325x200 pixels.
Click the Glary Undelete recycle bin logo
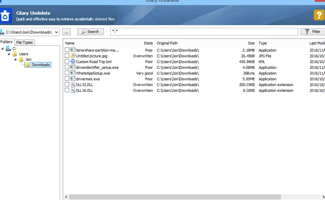pyautogui.click(x=6, y=16)
